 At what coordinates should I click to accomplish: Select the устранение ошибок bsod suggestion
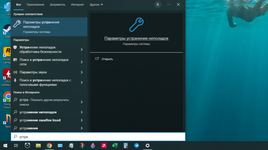(x=49, y=120)
